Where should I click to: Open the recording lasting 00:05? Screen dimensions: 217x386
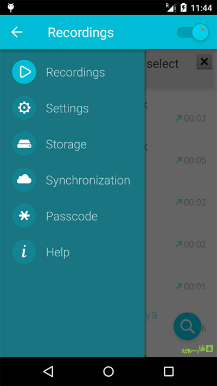point(181,160)
